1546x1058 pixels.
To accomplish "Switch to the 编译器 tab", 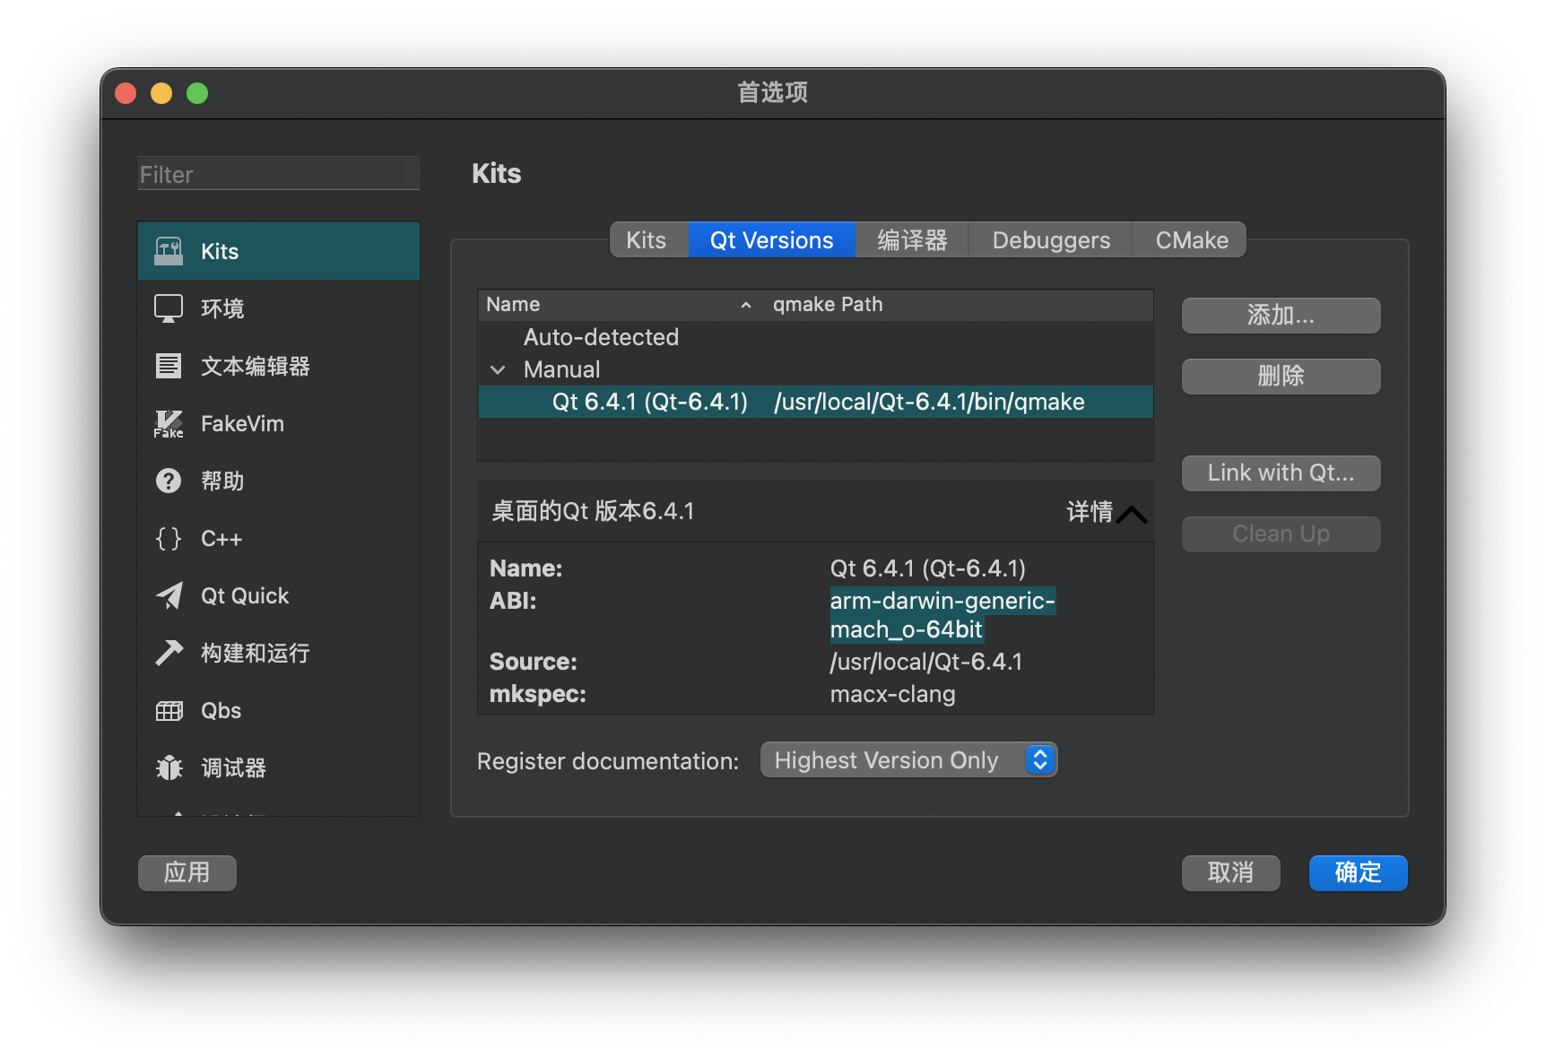I will [x=912, y=240].
